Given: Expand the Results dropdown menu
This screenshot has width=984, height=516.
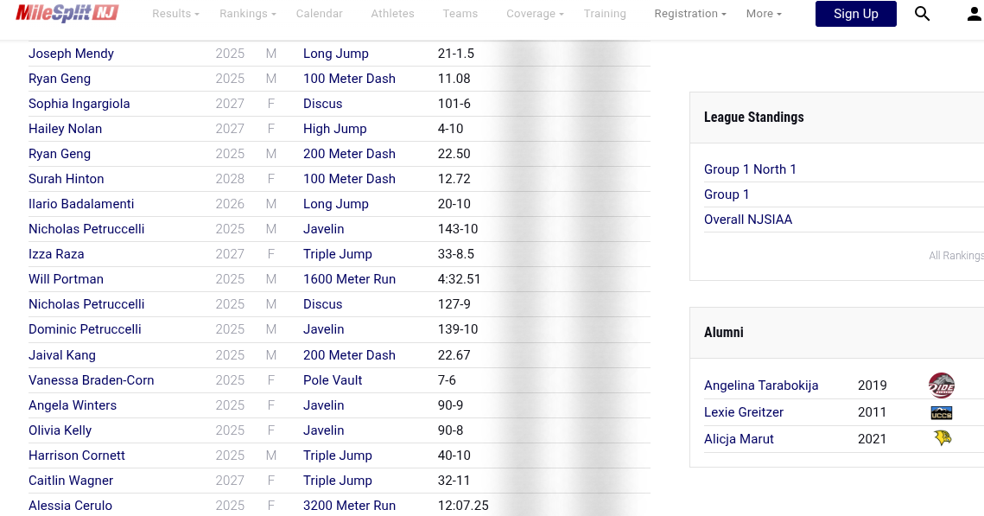Looking at the screenshot, I should coord(175,14).
